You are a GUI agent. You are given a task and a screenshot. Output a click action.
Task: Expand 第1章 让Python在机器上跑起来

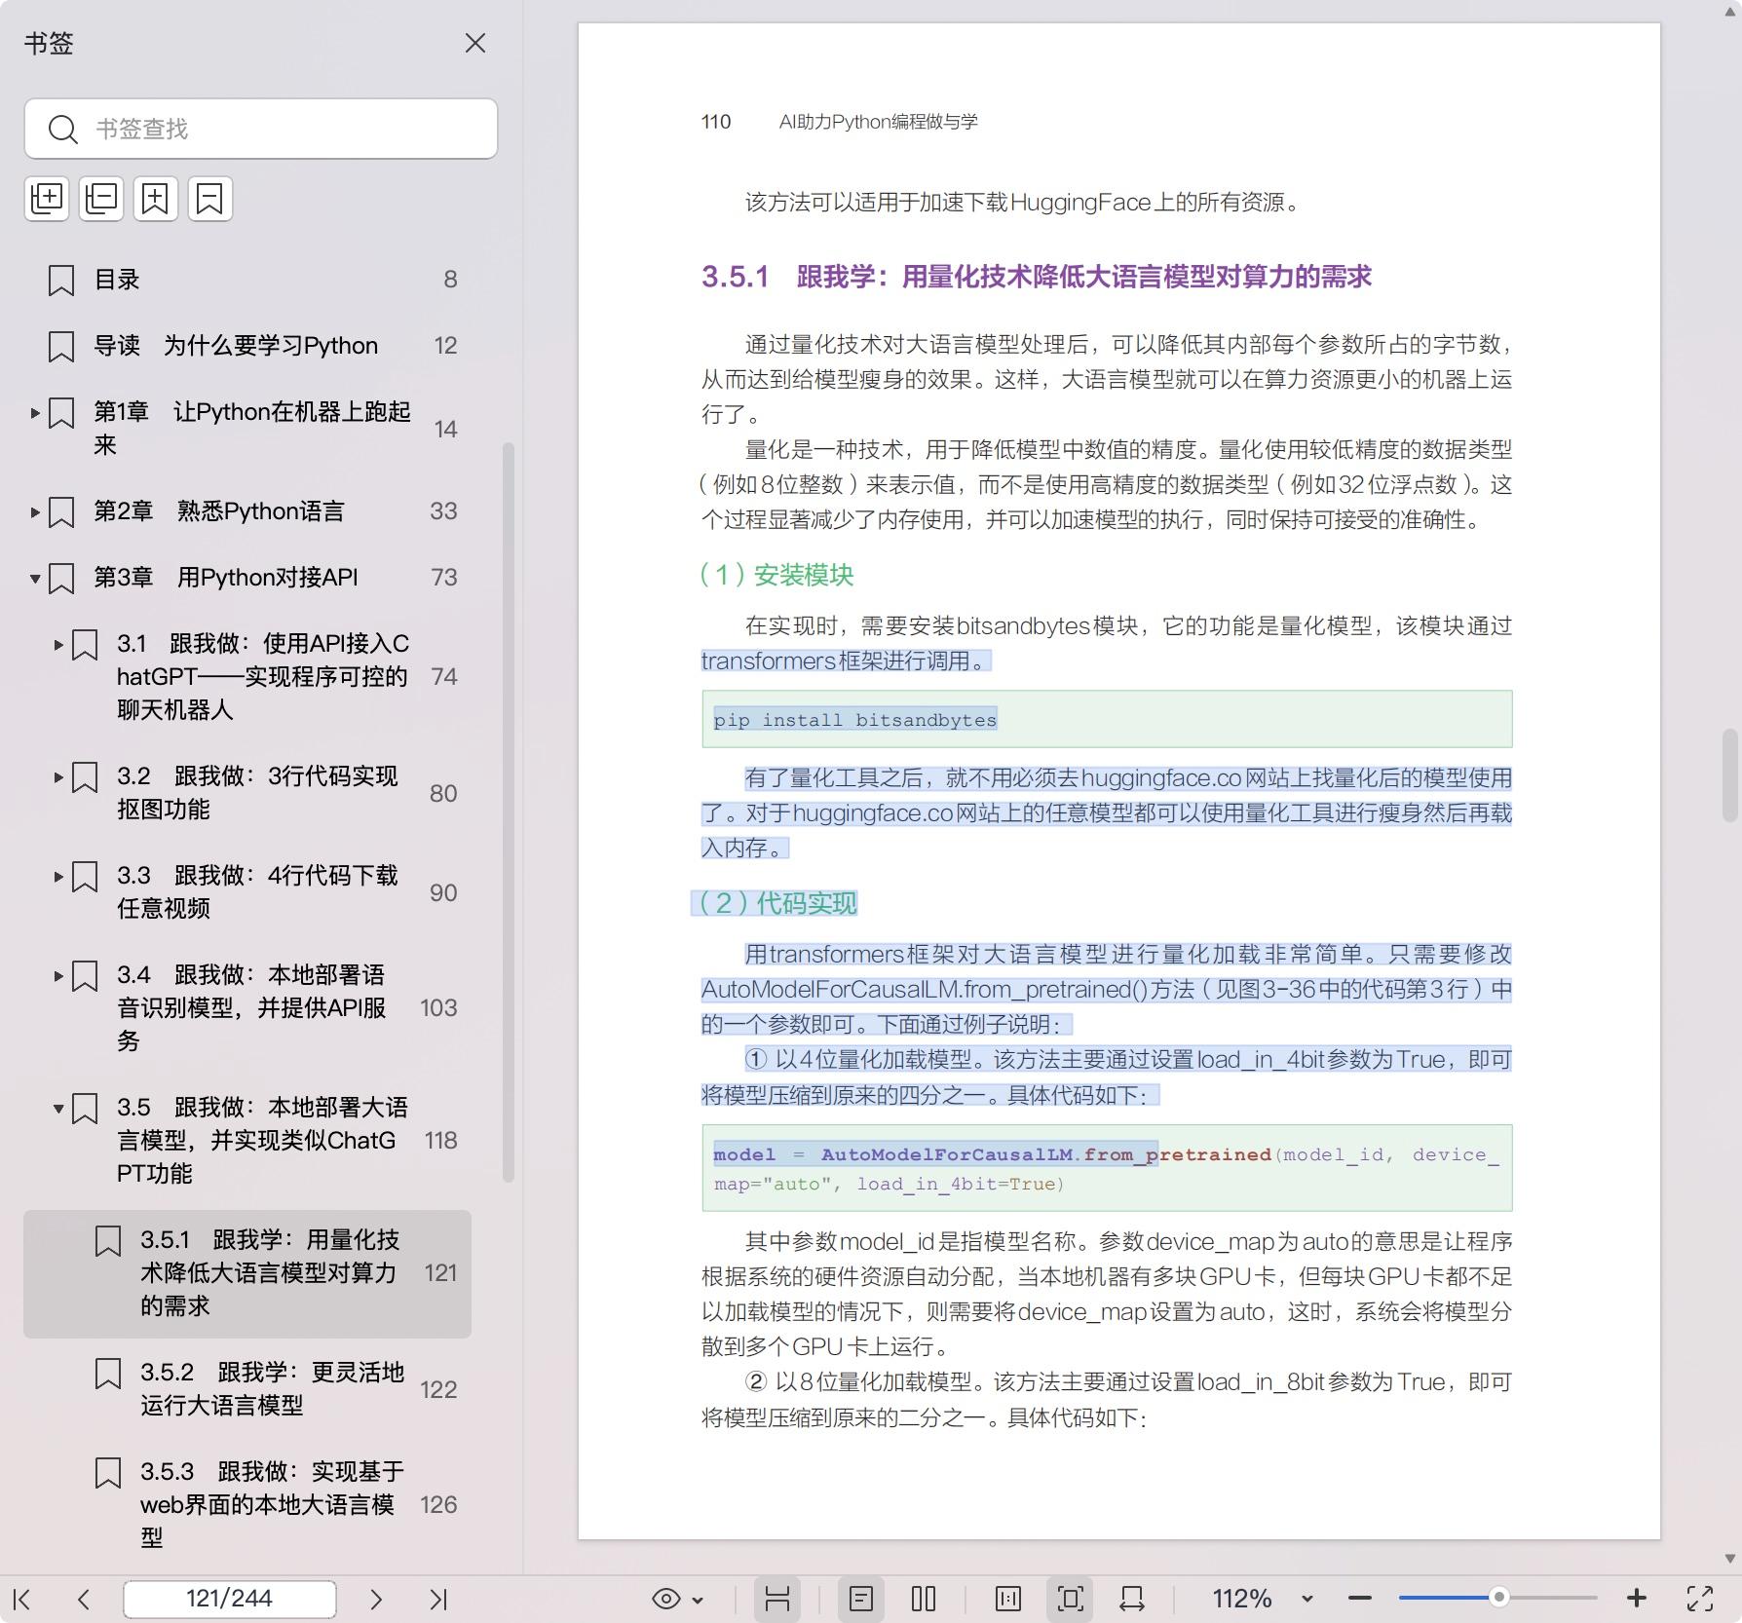(35, 413)
